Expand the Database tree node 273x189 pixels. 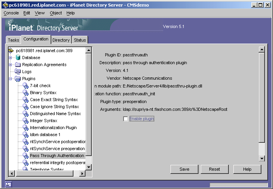(x=10, y=58)
